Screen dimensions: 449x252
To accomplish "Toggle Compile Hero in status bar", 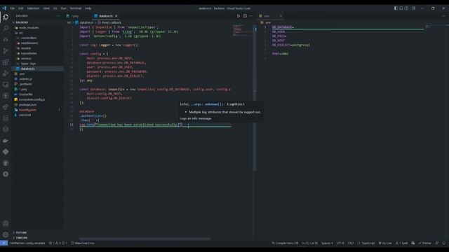I will (x=285, y=243).
